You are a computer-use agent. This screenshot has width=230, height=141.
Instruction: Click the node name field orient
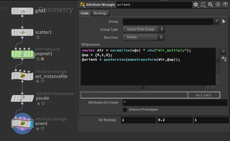[x=154, y=5]
